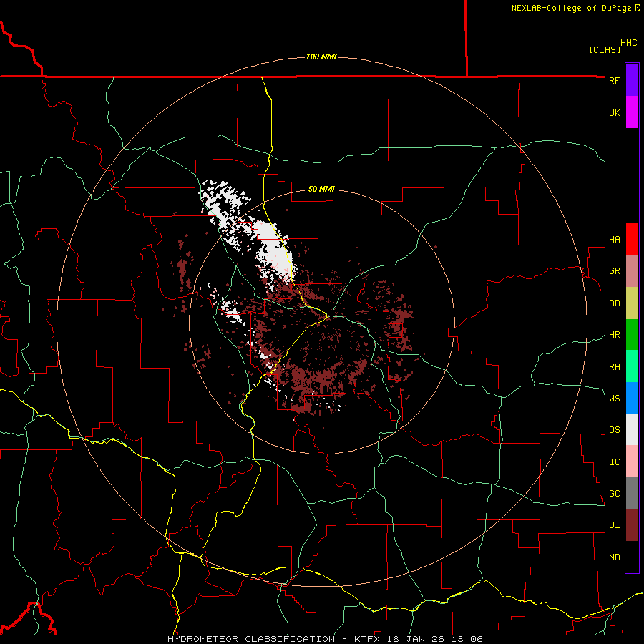
Task: Click the 50 NMI range ring label
Action: click(321, 189)
